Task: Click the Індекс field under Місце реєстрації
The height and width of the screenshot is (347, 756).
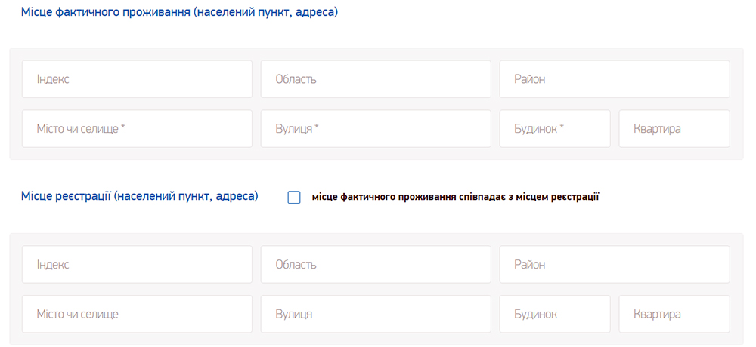Action: [x=137, y=264]
